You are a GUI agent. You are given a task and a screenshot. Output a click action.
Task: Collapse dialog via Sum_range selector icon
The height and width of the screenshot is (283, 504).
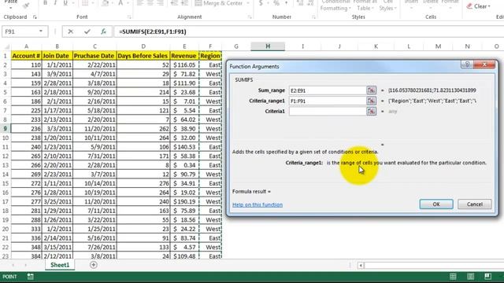(371, 90)
